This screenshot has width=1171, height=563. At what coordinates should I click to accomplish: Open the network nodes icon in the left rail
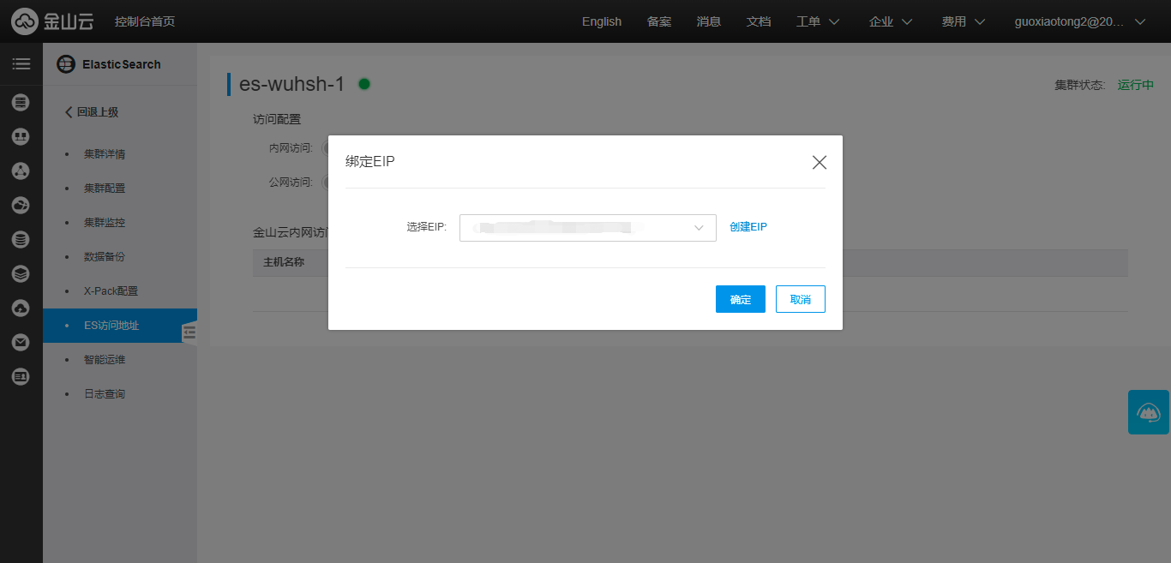[21, 171]
